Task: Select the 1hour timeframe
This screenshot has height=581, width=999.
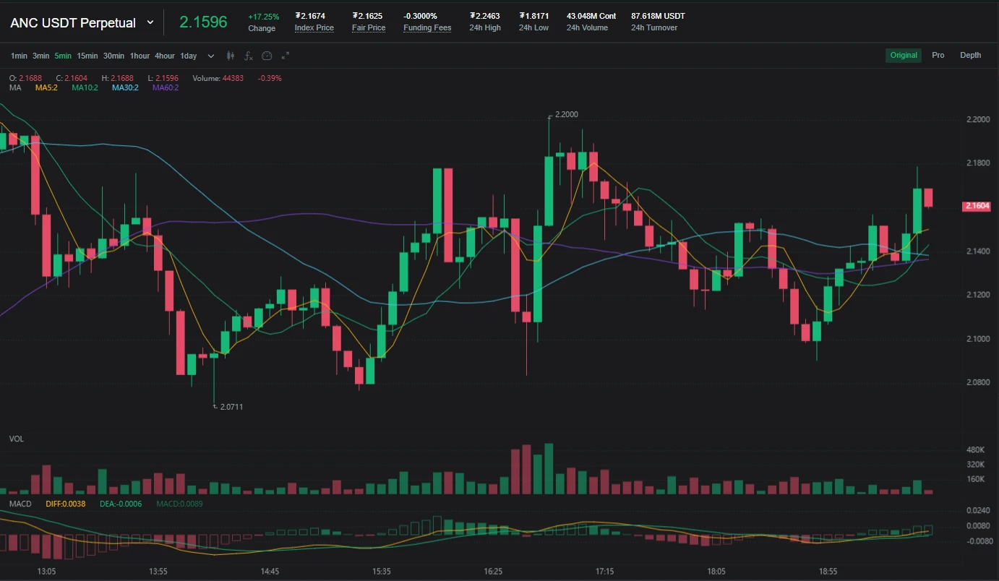Action: tap(140, 56)
